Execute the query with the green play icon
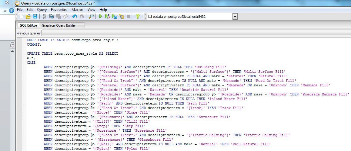Viewport: 351px width, 151px height. click(101, 16)
